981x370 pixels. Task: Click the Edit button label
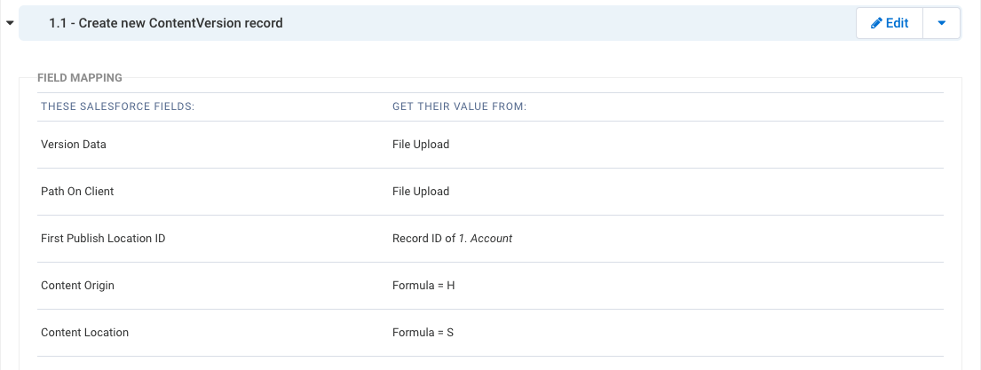(x=898, y=23)
